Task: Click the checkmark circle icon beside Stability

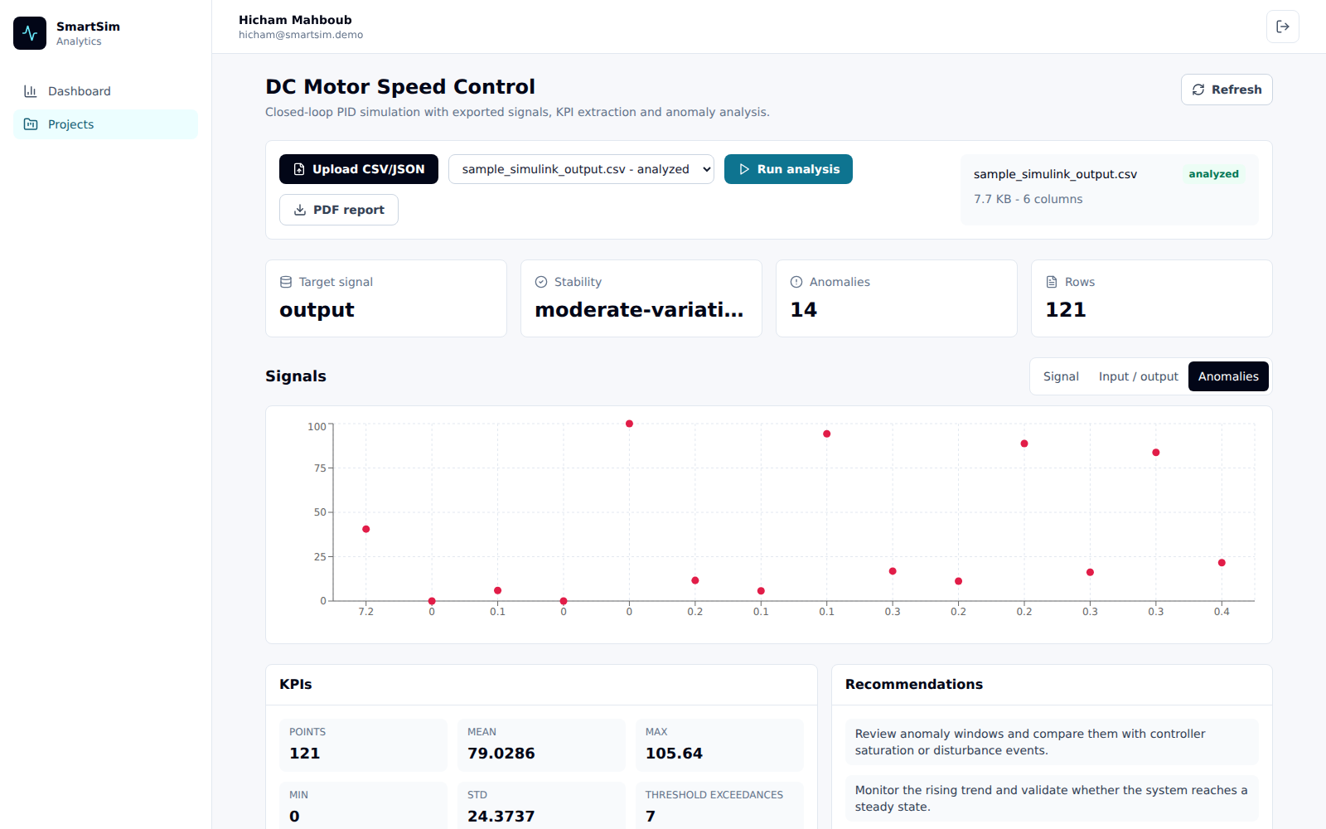Action: click(541, 282)
